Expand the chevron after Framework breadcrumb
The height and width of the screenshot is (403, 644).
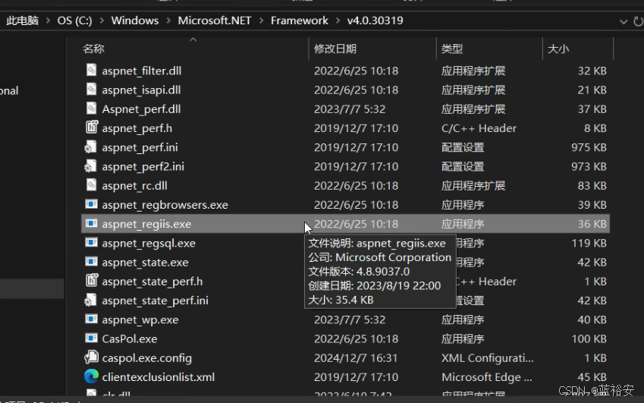[338, 20]
